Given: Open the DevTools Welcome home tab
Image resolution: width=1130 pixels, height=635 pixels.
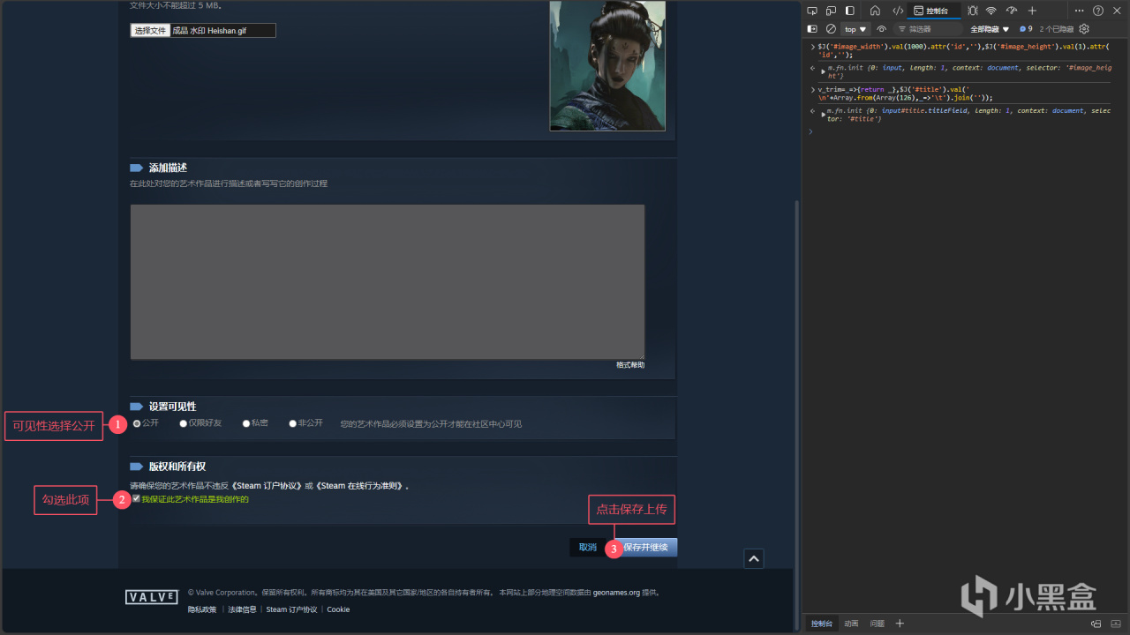Looking at the screenshot, I should [x=875, y=11].
